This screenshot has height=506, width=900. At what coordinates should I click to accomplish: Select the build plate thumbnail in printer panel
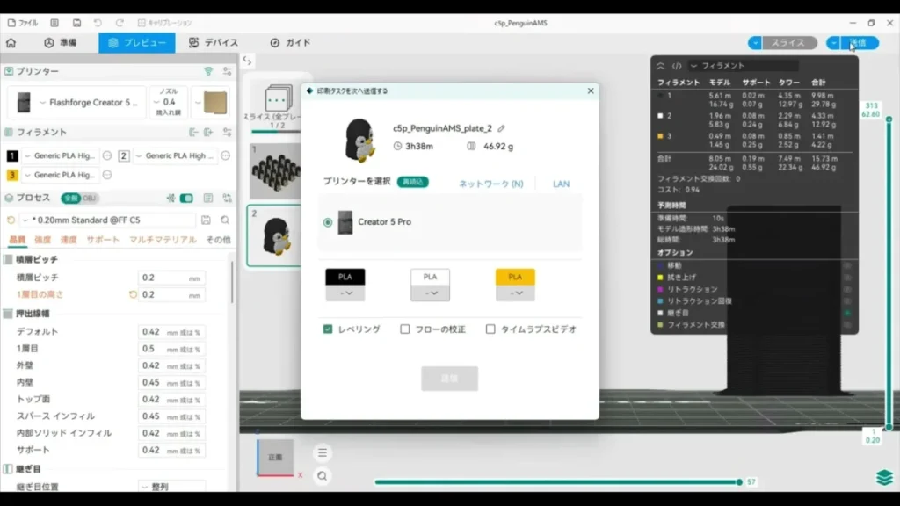coord(214,102)
